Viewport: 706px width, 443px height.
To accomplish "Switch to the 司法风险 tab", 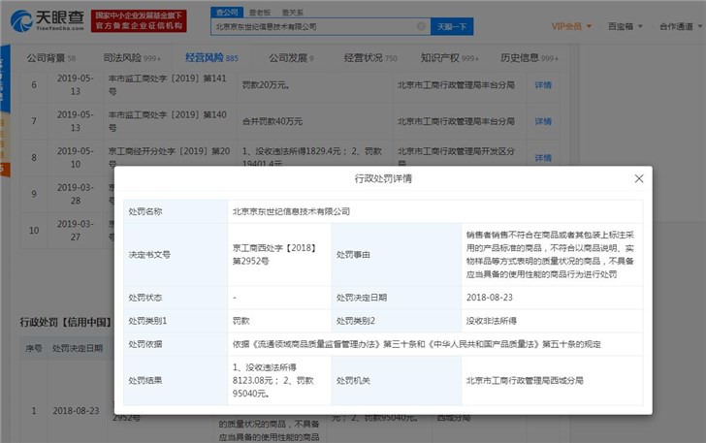I will pyautogui.click(x=132, y=58).
